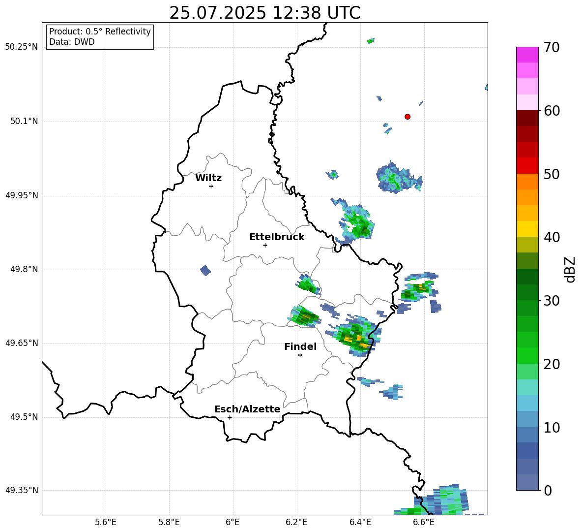Click the 10 label on the colorbar
This screenshot has width=582, height=532.
pos(551,428)
